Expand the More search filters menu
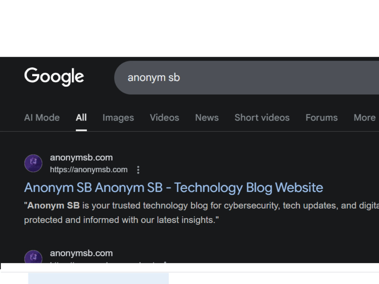379x284 pixels. coord(365,118)
